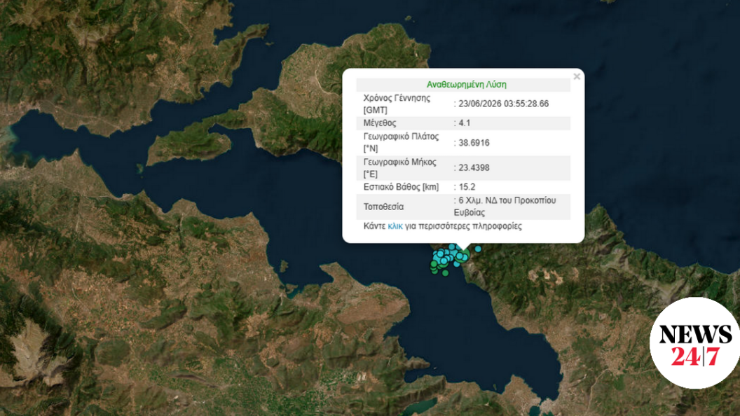The image size is (740, 416).
Task: Select the "Εστιακό Βάθος [km]" label
Action: click(401, 187)
